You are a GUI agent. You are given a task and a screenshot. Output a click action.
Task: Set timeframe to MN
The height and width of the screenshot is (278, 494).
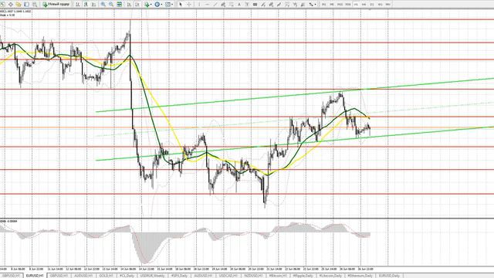pos(387,5)
